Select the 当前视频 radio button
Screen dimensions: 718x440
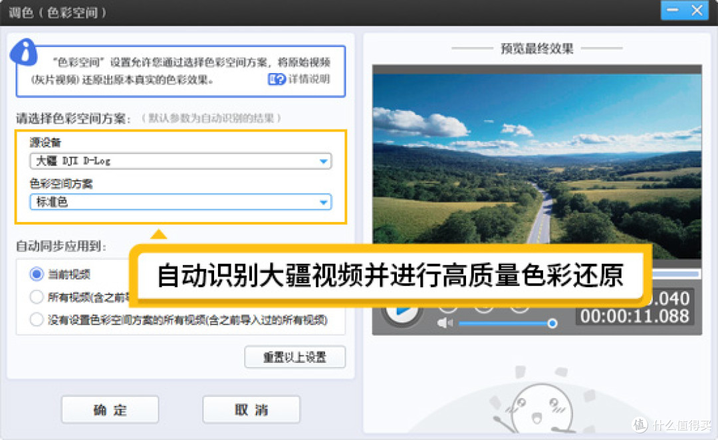click(x=37, y=275)
